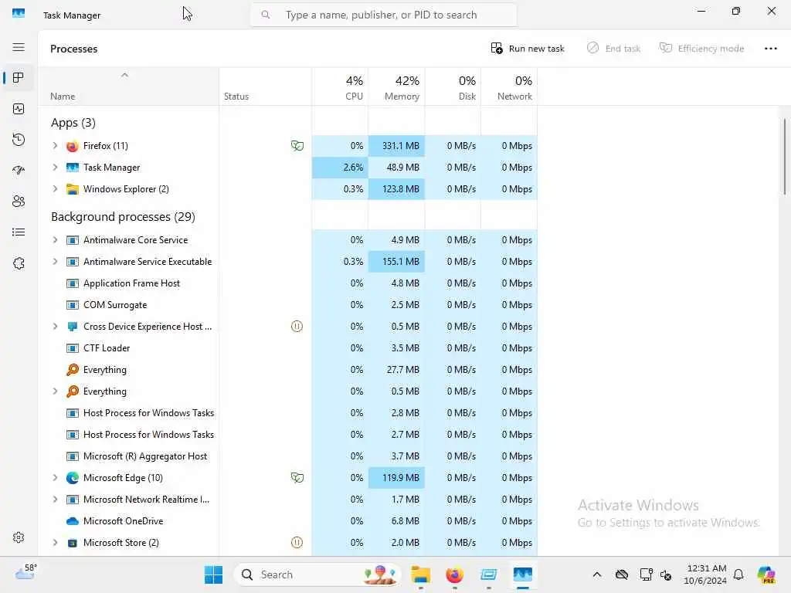This screenshot has height=593, width=791.
Task: Expand the Windows Explorer (2) group
Action: (55, 189)
